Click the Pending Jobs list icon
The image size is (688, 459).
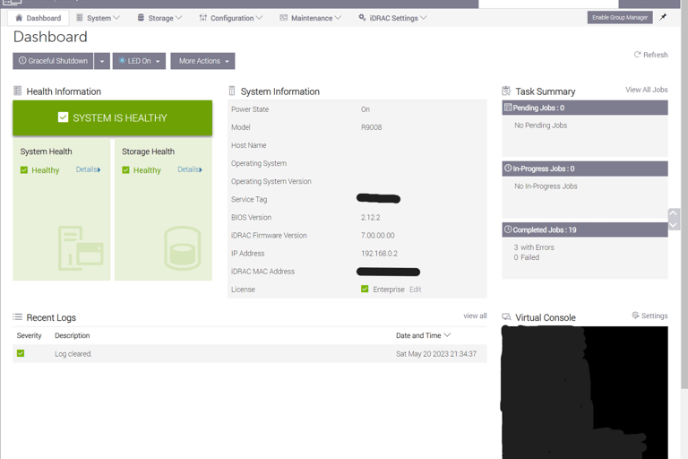[508, 108]
